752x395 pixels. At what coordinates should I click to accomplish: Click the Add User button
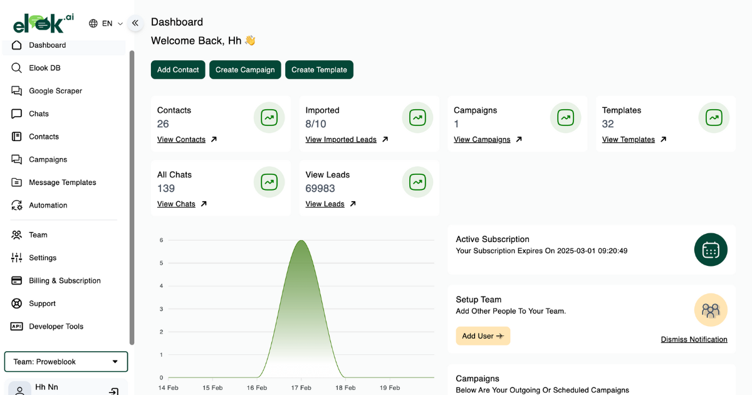click(x=483, y=336)
